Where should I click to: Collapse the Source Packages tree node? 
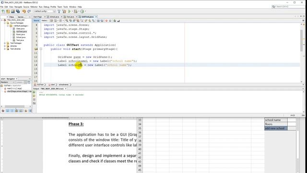[5, 23]
